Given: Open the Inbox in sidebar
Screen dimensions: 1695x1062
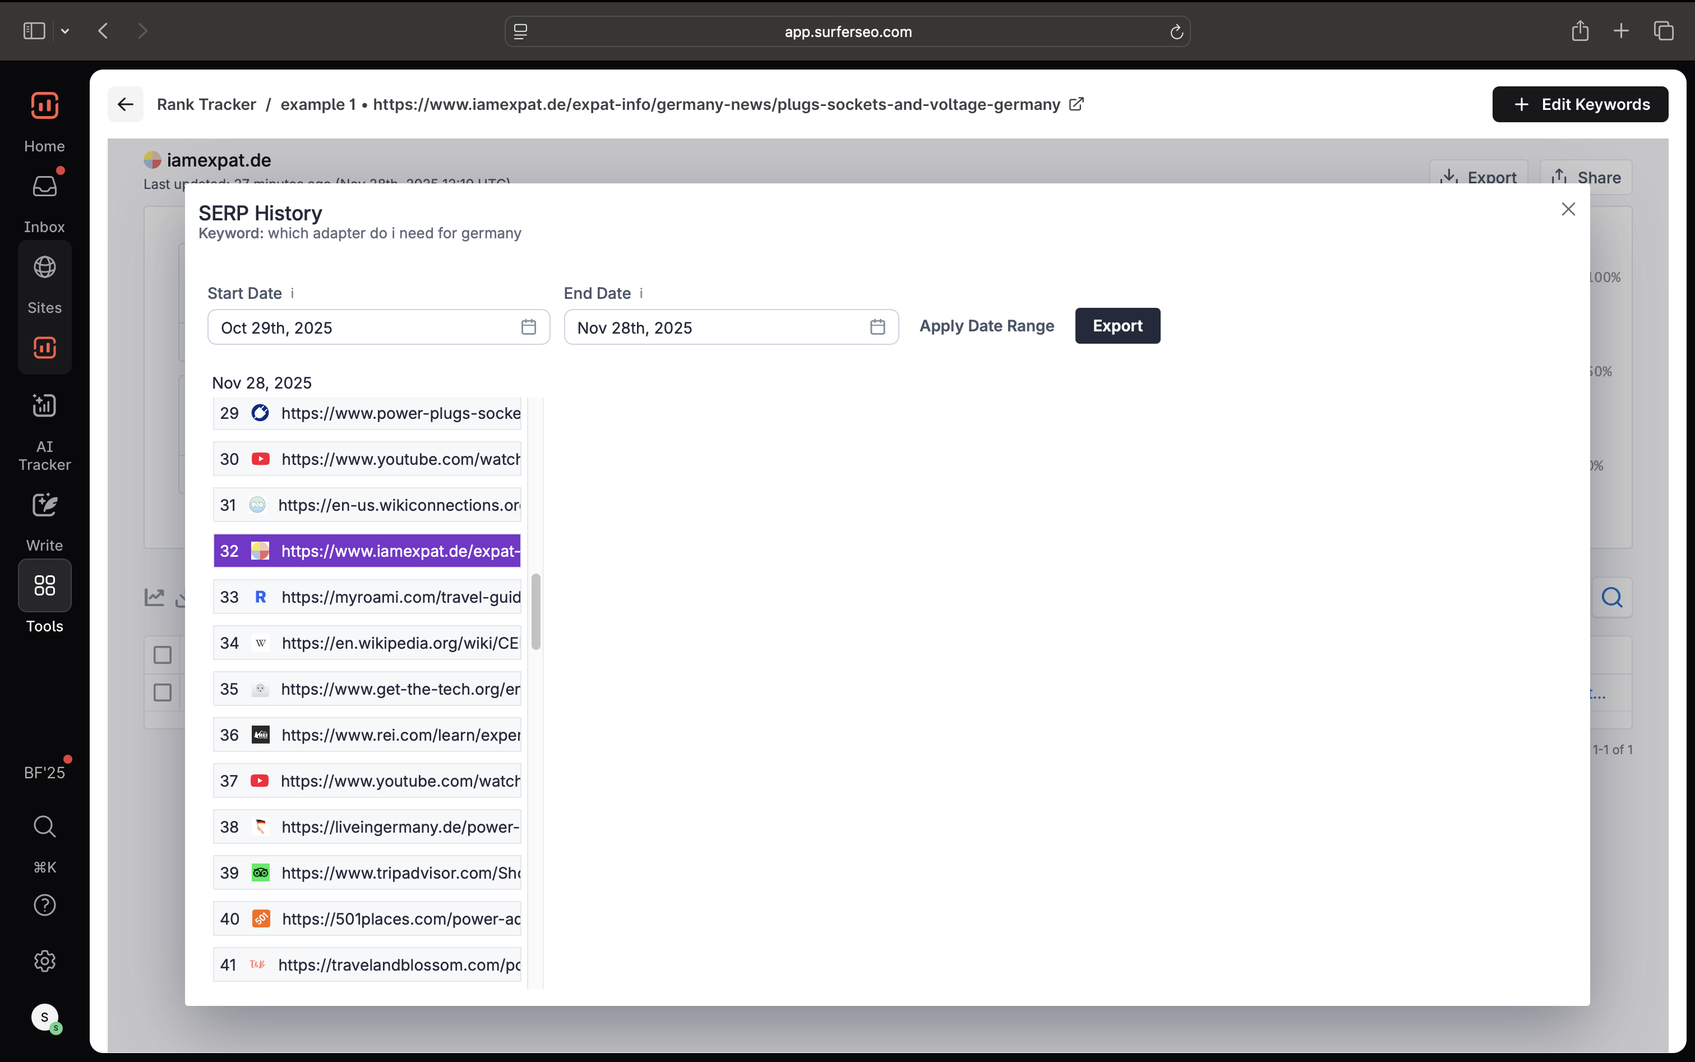Looking at the screenshot, I should (44, 187).
